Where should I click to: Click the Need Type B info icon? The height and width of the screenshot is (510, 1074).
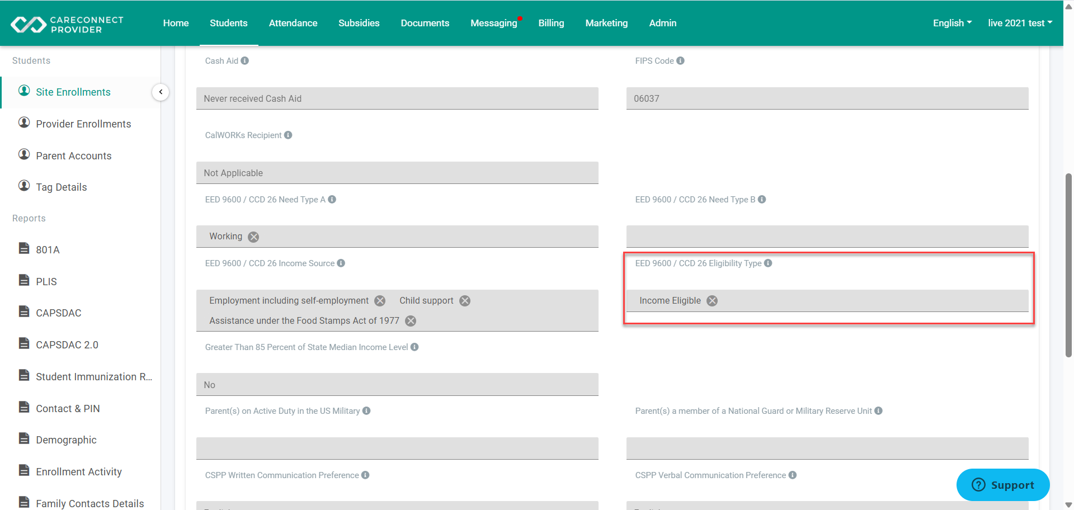click(x=762, y=199)
